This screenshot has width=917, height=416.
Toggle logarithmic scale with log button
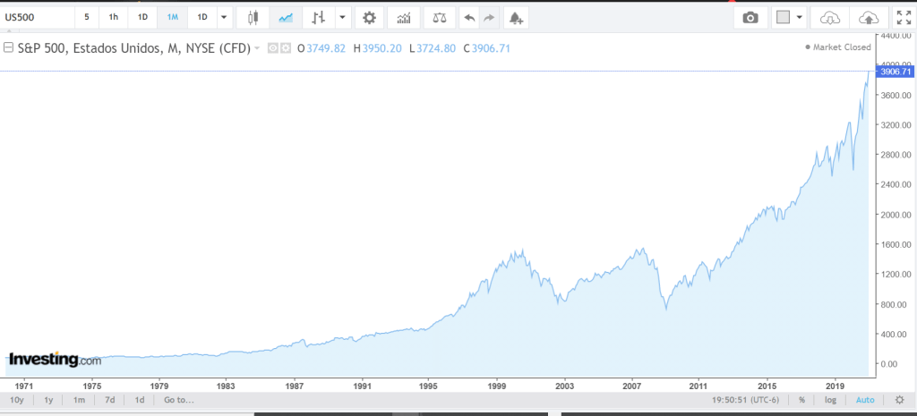(829, 400)
